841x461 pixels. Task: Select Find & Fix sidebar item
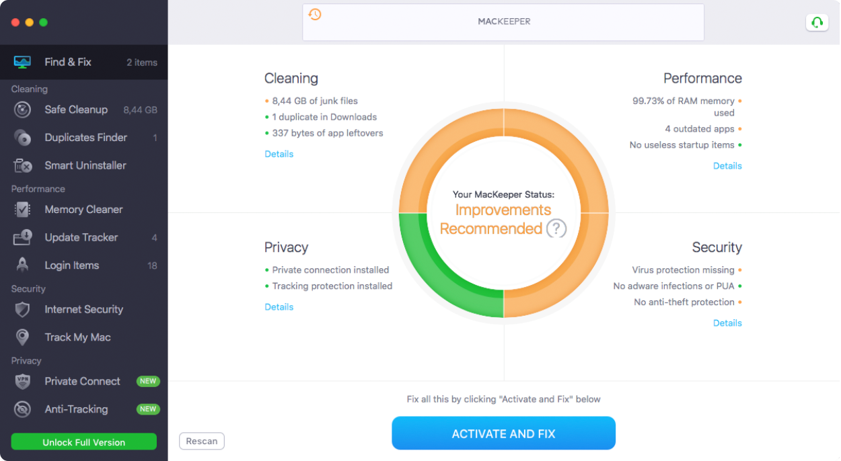84,62
